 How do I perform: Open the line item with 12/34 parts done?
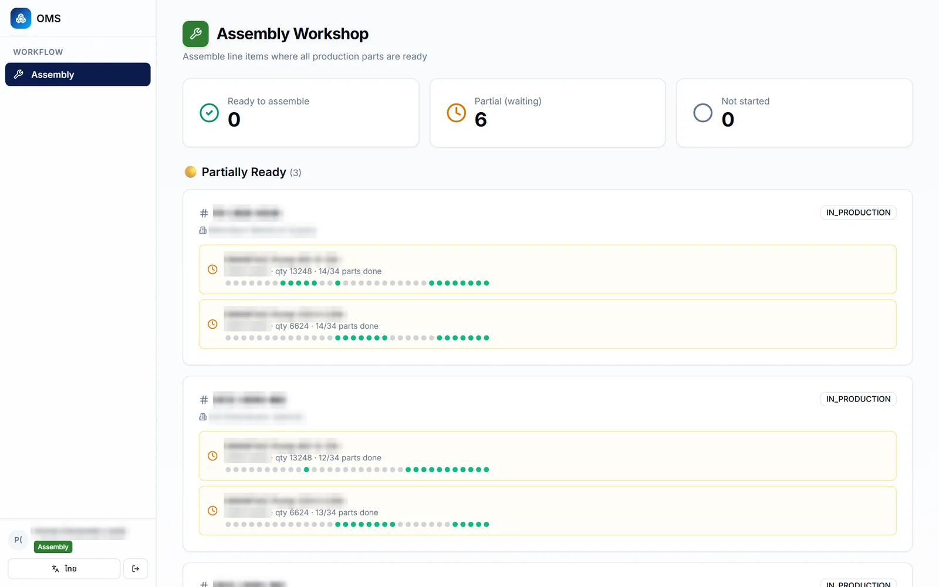pos(548,456)
